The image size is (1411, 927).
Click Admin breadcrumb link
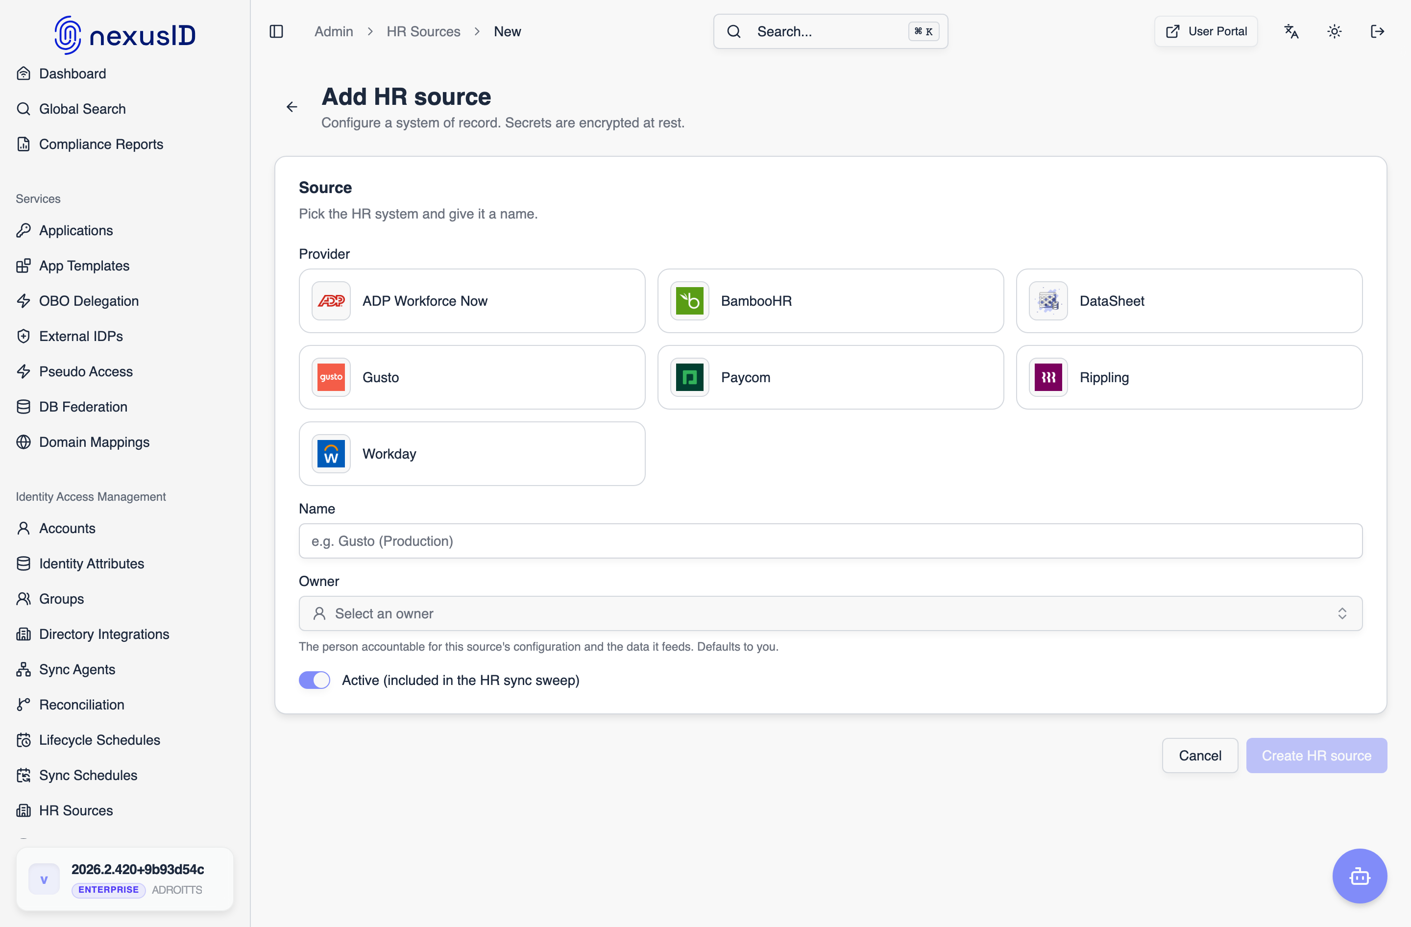click(334, 31)
